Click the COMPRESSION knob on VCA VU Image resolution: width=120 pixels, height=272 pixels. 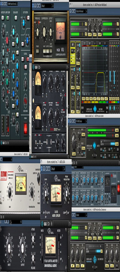[45, 32]
